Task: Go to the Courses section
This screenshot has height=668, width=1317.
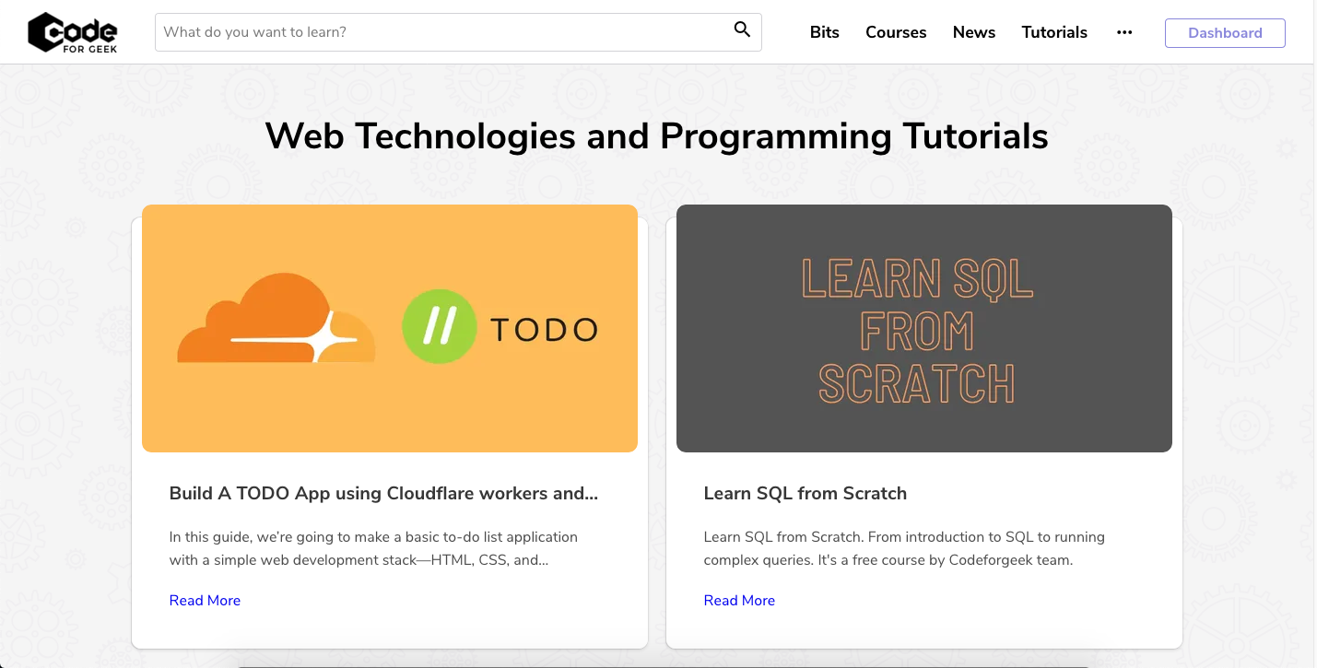Action: tap(896, 32)
